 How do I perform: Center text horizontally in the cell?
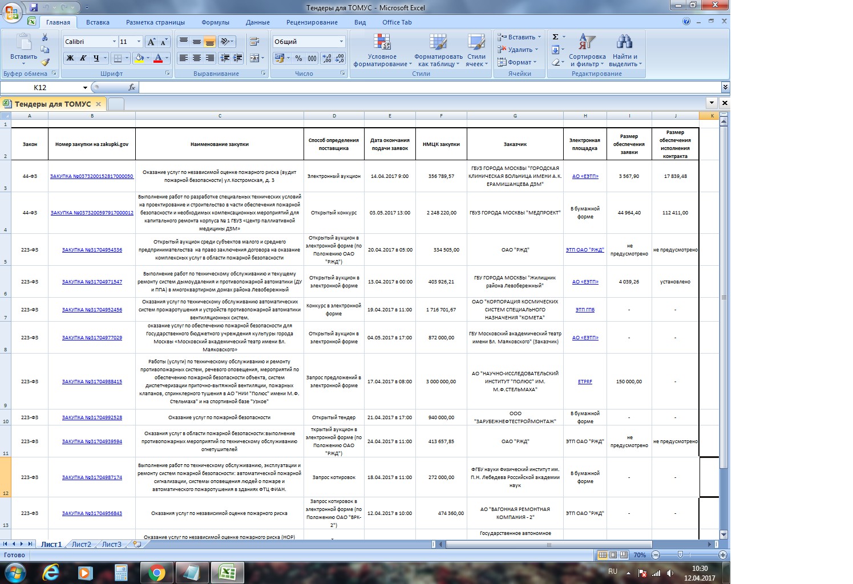coord(197,58)
